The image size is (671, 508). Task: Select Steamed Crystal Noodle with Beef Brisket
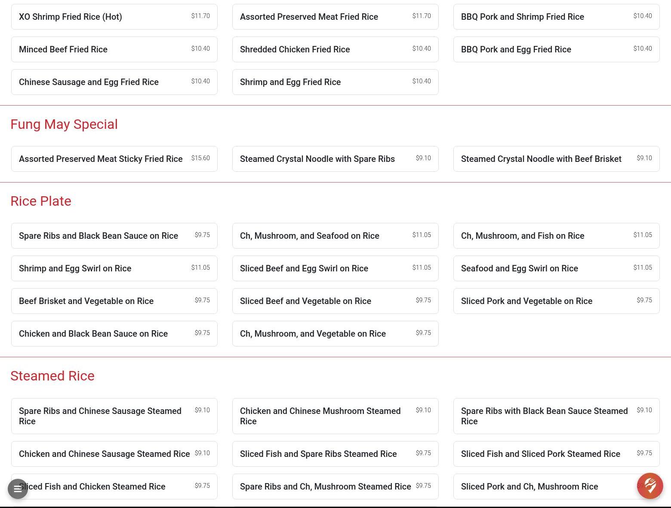[556, 159]
